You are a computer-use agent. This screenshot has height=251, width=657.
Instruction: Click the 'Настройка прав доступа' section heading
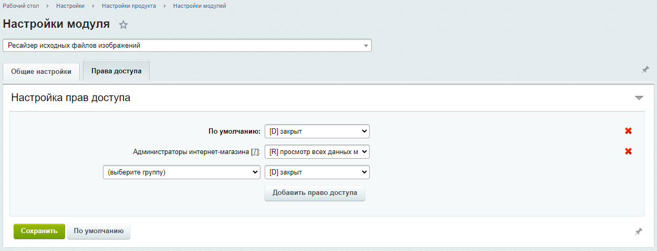[71, 97]
